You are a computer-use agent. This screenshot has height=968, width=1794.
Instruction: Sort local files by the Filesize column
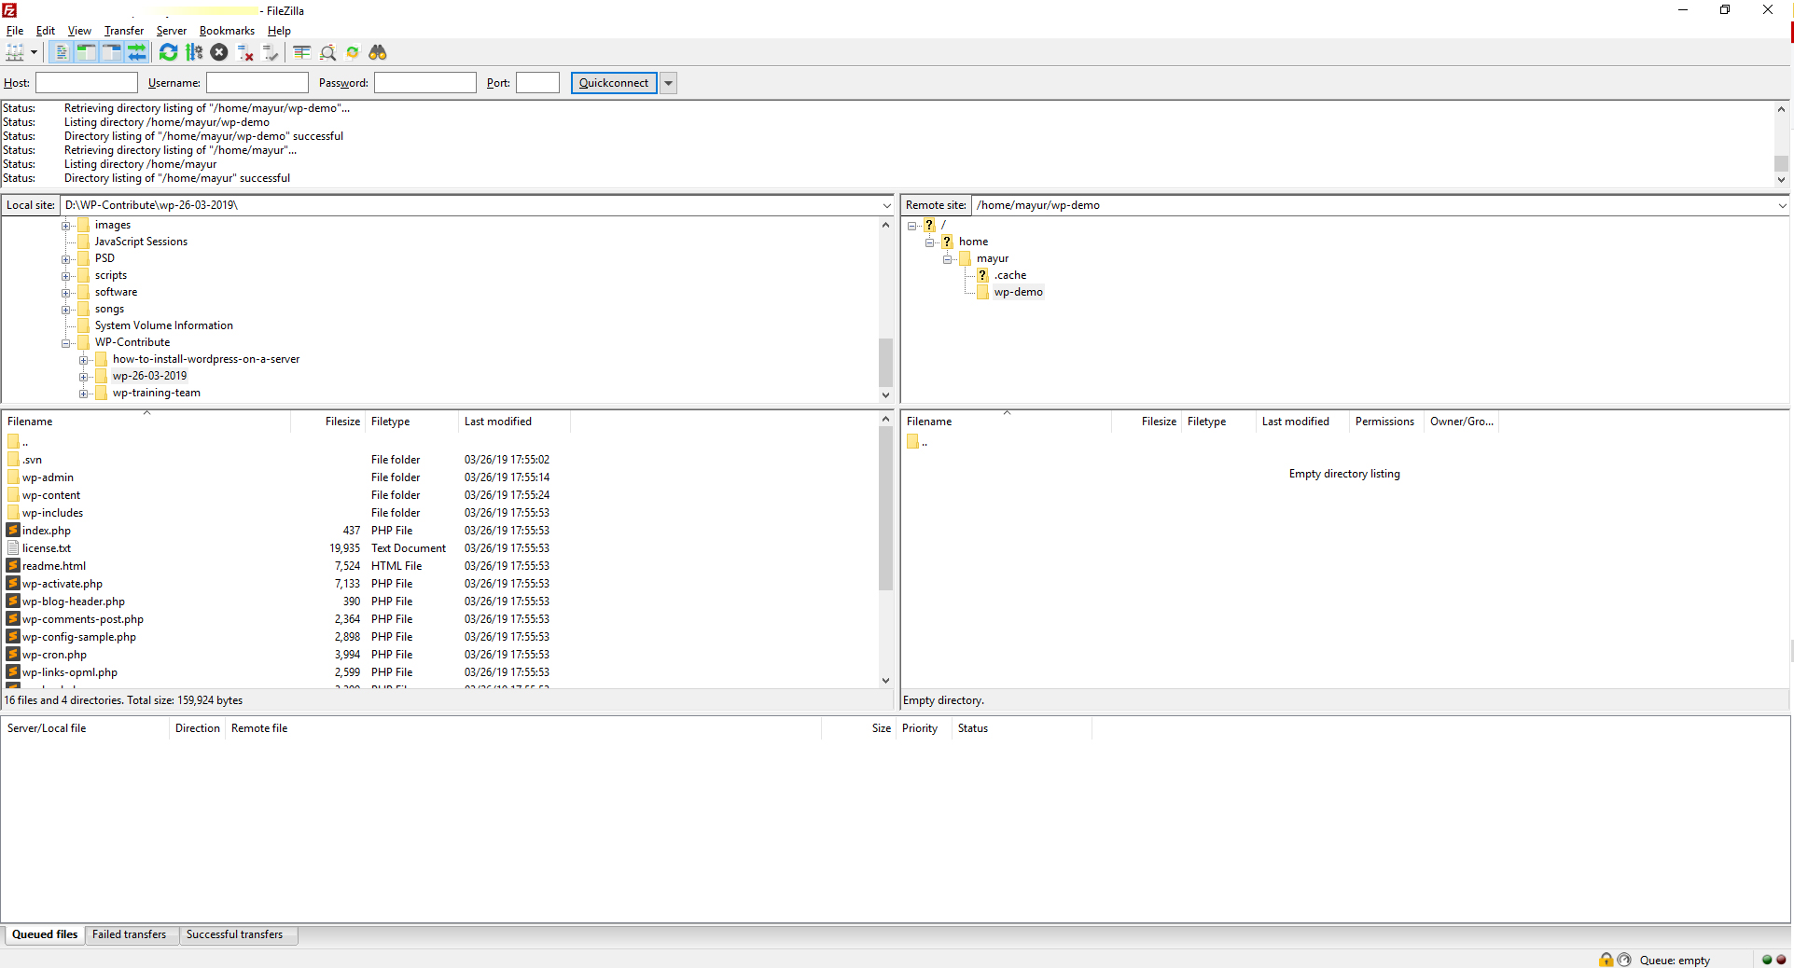pyautogui.click(x=327, y=422)
